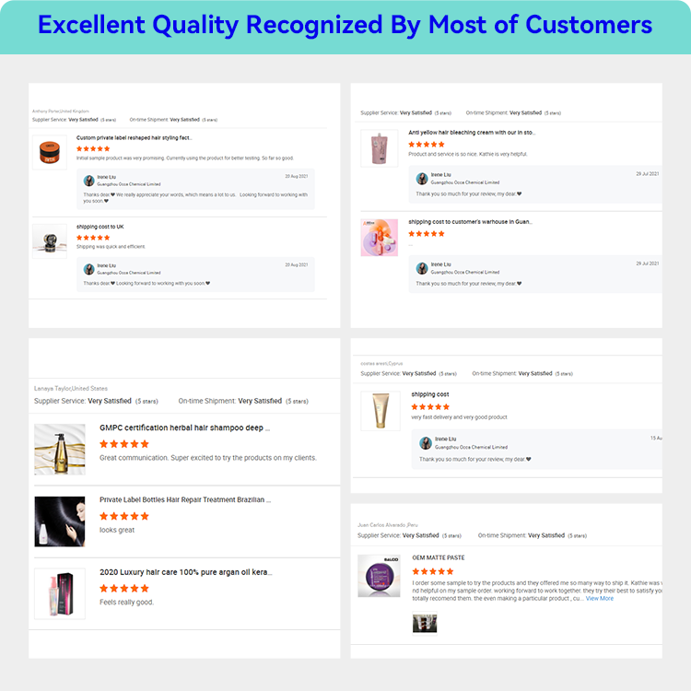691x691 pixels.
Task: Click View More on the Matte Paste review
Action: [x=599, y=598]
